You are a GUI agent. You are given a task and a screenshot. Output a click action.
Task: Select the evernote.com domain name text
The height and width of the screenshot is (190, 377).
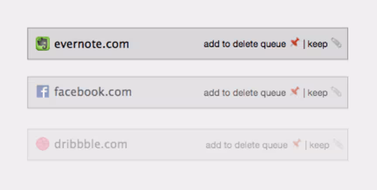click(92, 44)
